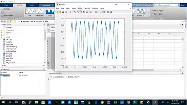Insert a colorbar via toolbar icon
Image resolution: width=187 pixels, height=105 pixels.
point(101,12)
